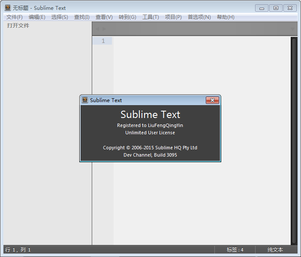Click the Sublime Text app icon in main title bar
This screenshot has height=257, width=301.
point(8,8)
